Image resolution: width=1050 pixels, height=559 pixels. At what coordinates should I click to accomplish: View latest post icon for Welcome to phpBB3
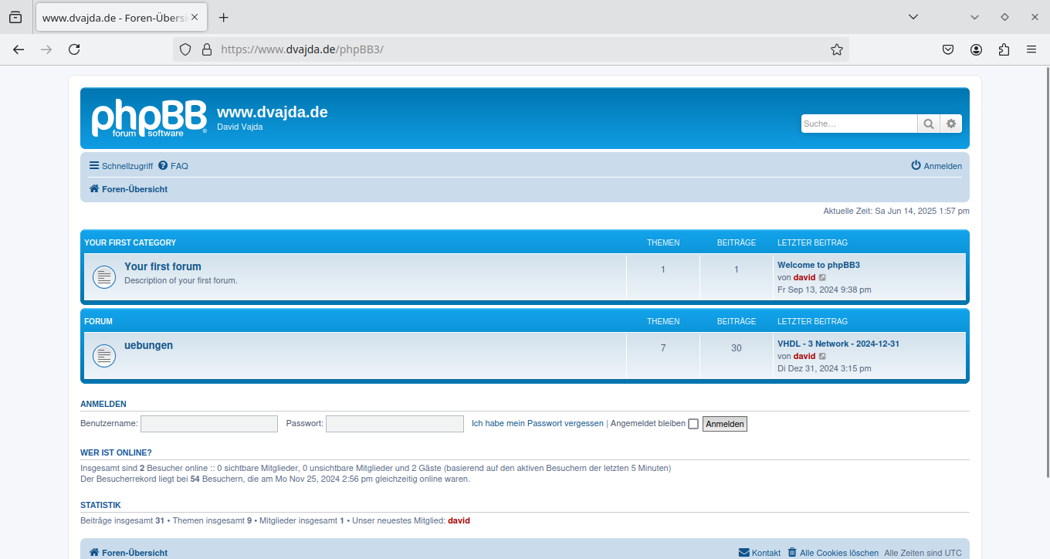(822, 278)
